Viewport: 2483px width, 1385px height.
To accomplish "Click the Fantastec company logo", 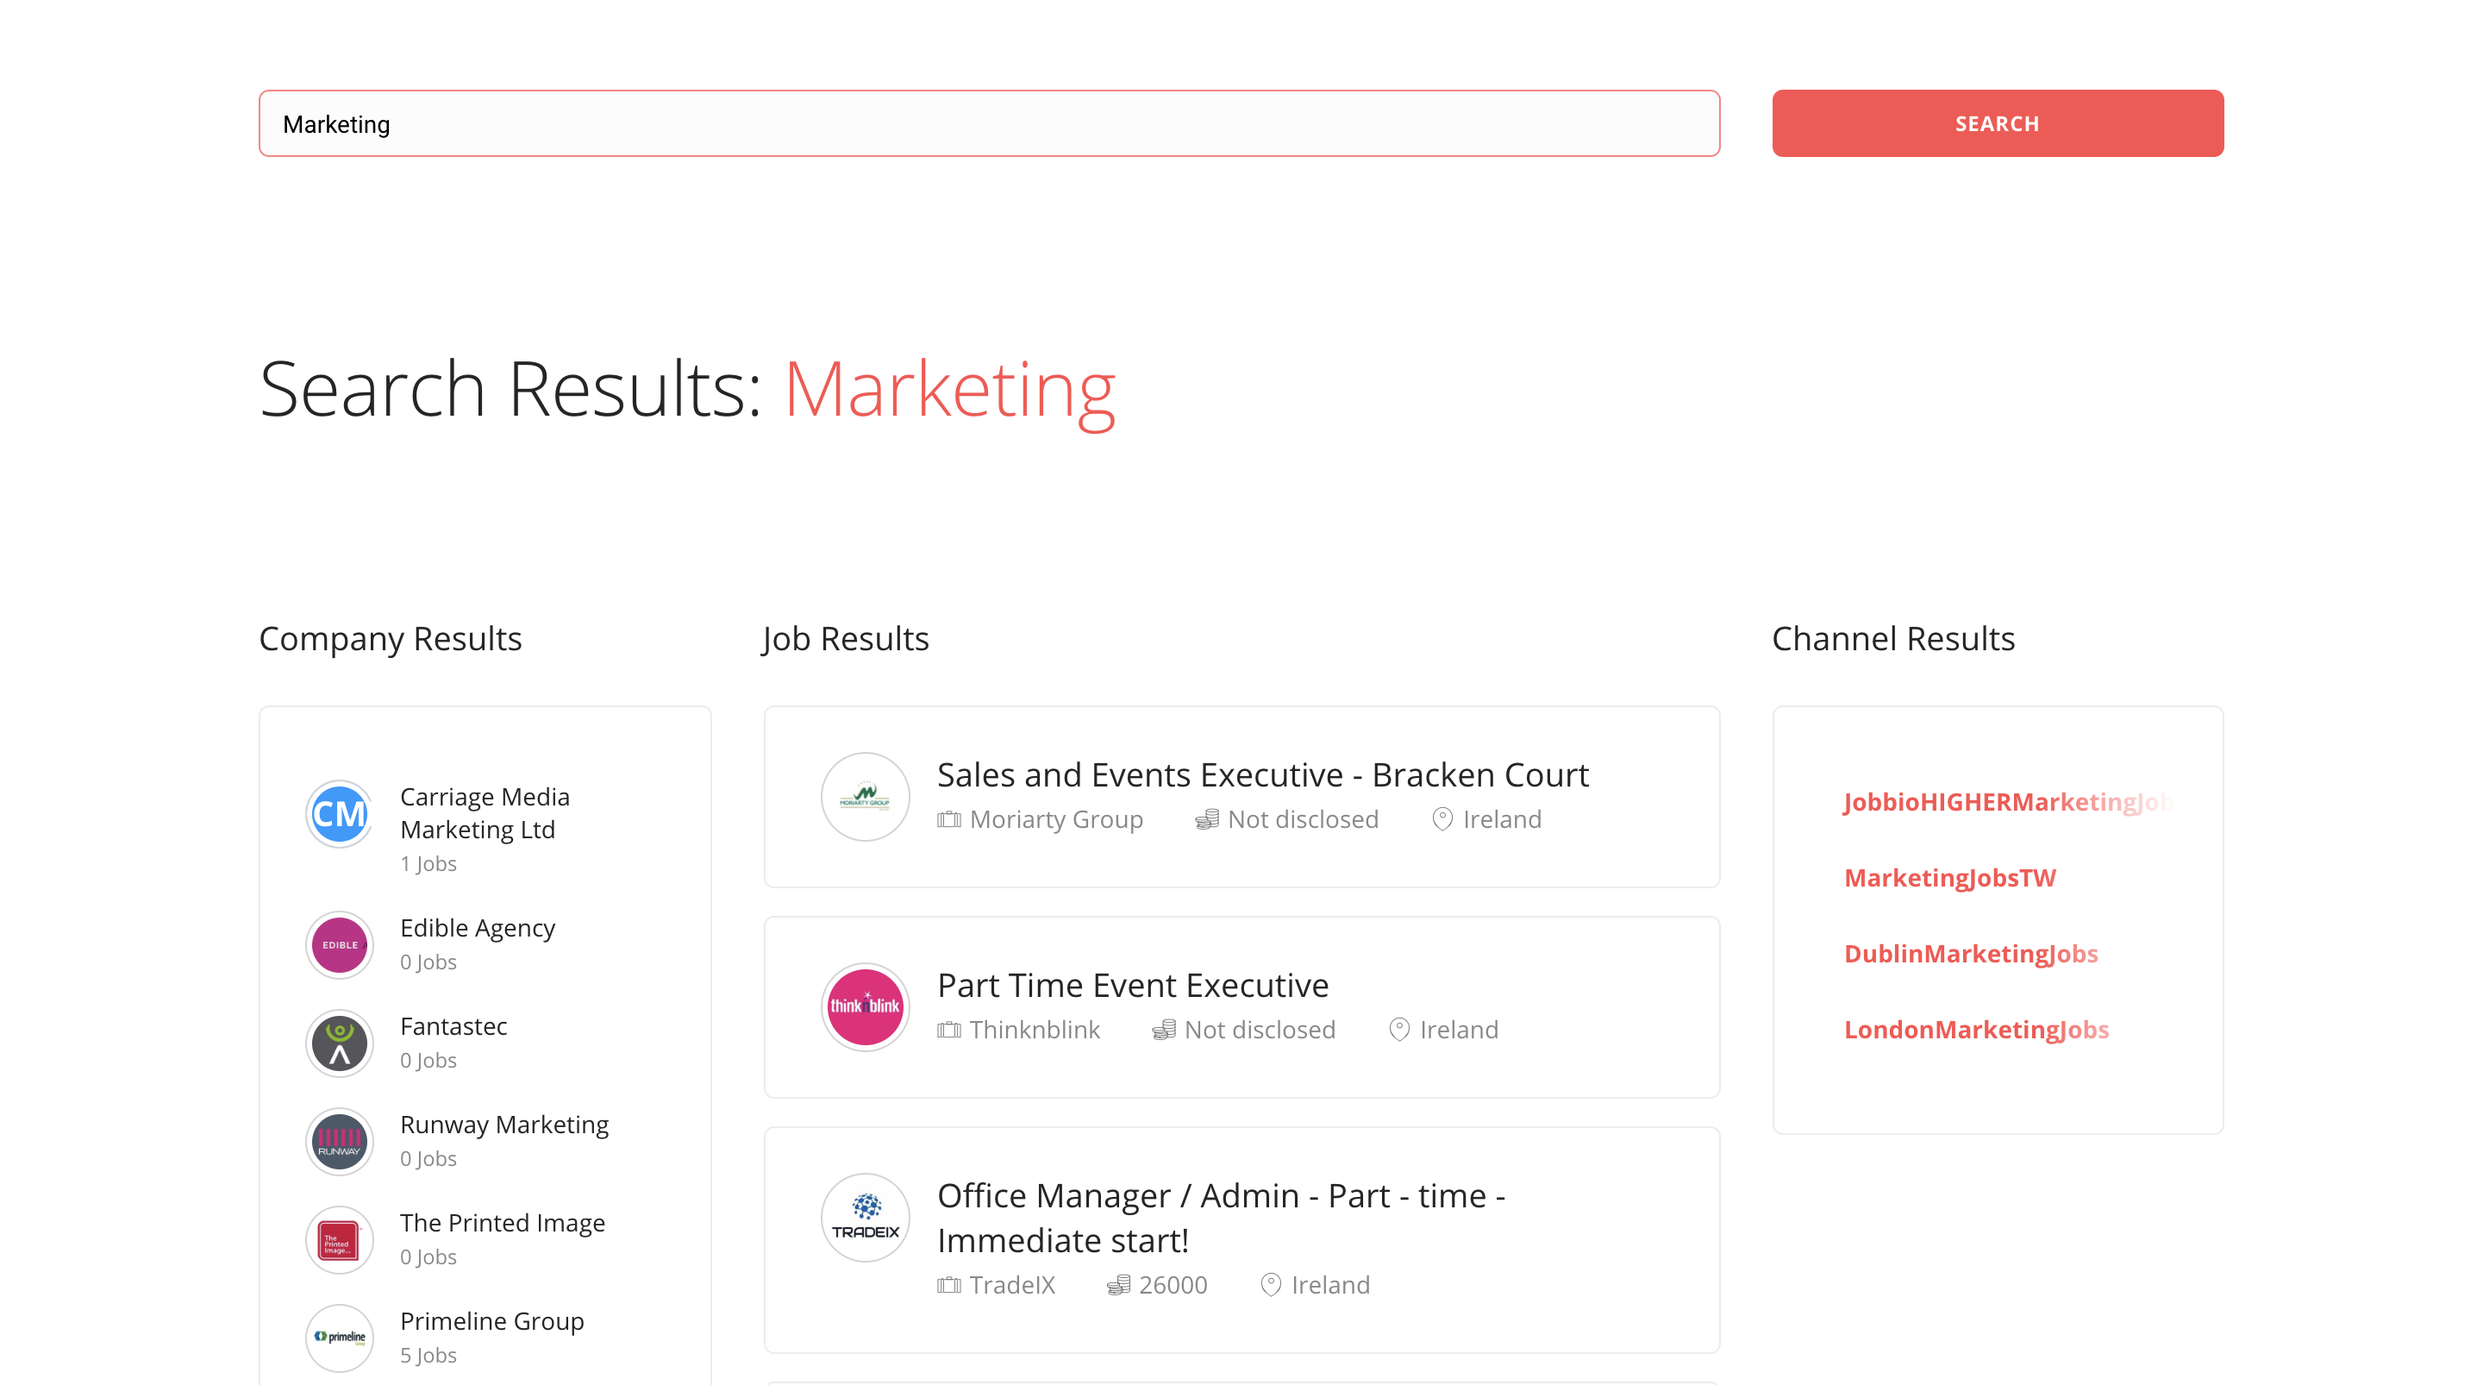I will 338,1043.
